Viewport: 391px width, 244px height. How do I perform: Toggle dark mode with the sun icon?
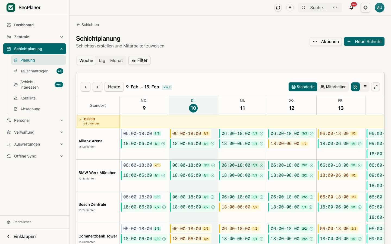(365, 8)
